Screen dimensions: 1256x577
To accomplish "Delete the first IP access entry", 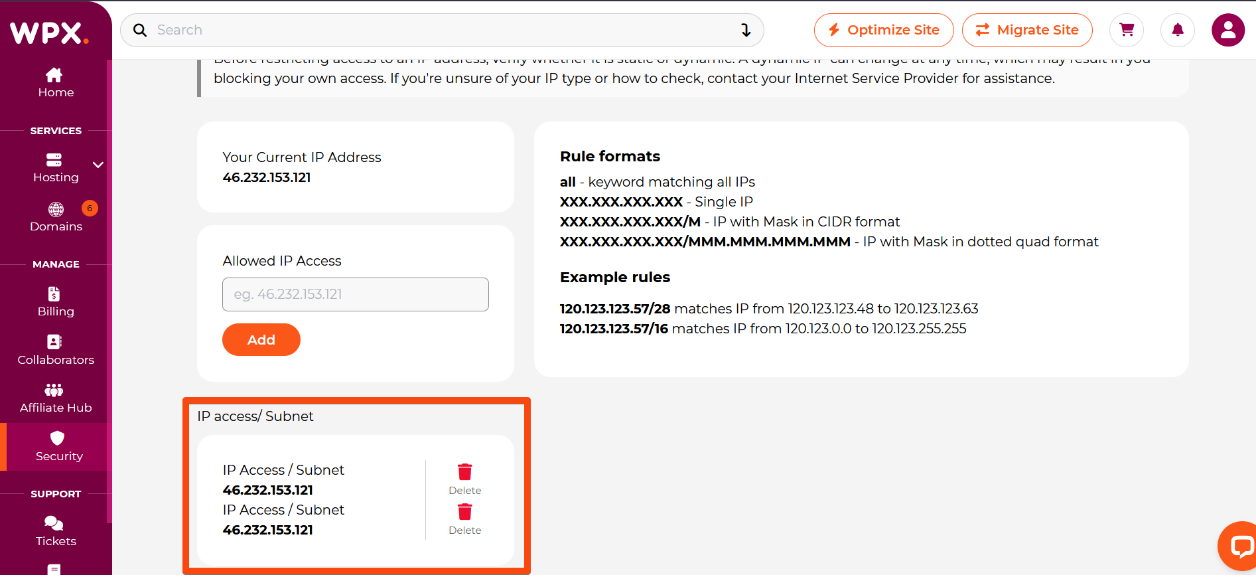I will click(x=464, y=479).
